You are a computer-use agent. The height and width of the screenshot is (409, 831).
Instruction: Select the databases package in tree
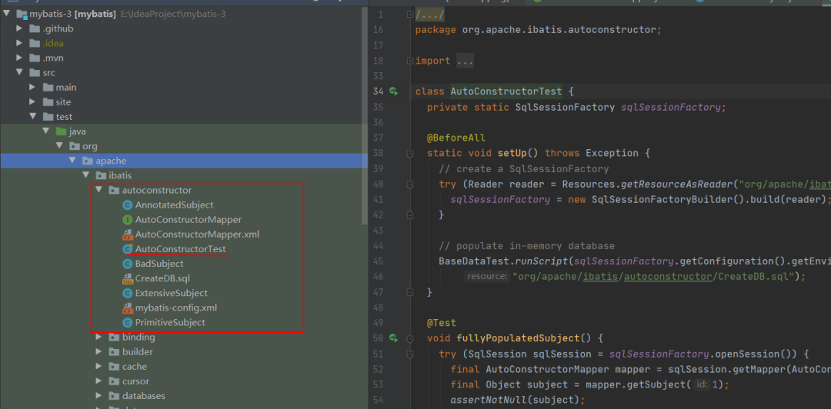(x=144, y=396)
